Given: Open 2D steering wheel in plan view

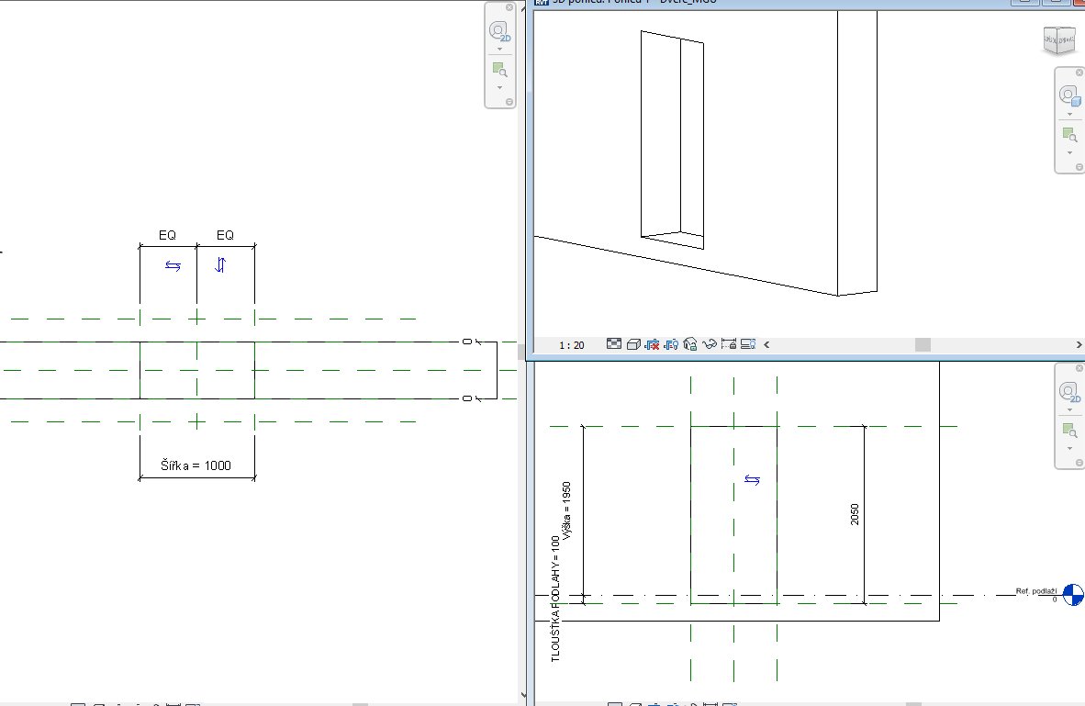Looking at the screenshot, I should point(499,32).
